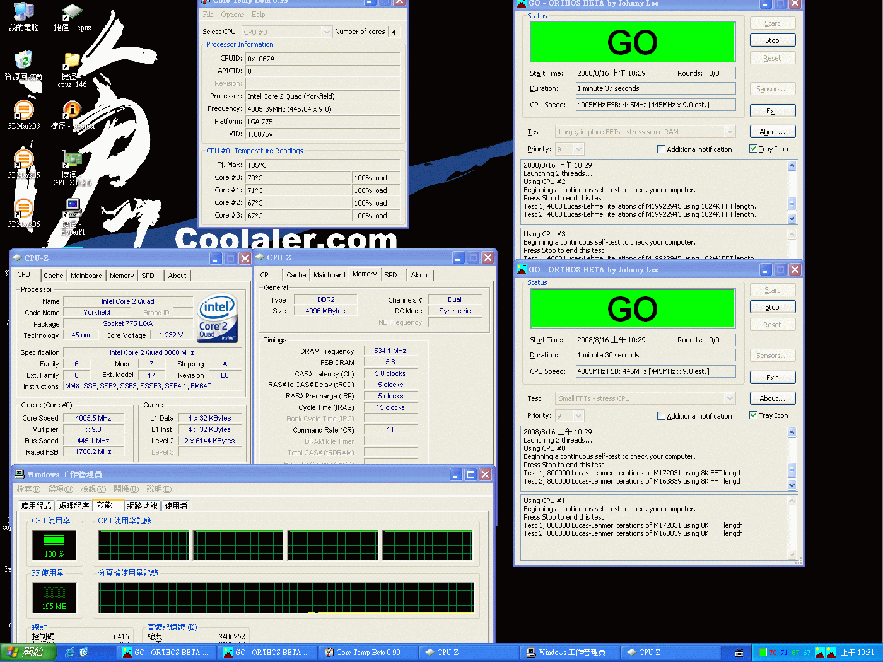Image resolution: width=883 pixels, height=662 pixels.
Task: Click scroll up arrow in lower Orthos CPU #0 log
Action: point(792,432)
